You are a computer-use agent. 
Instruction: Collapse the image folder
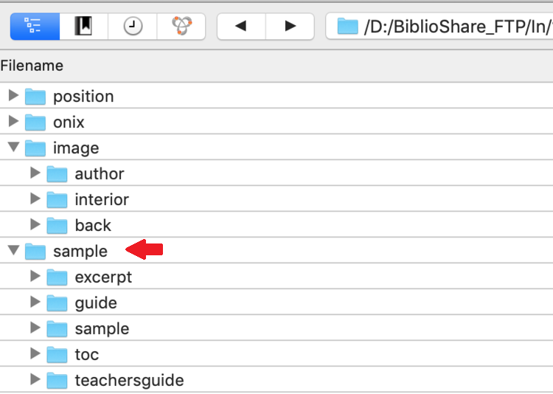13,147
